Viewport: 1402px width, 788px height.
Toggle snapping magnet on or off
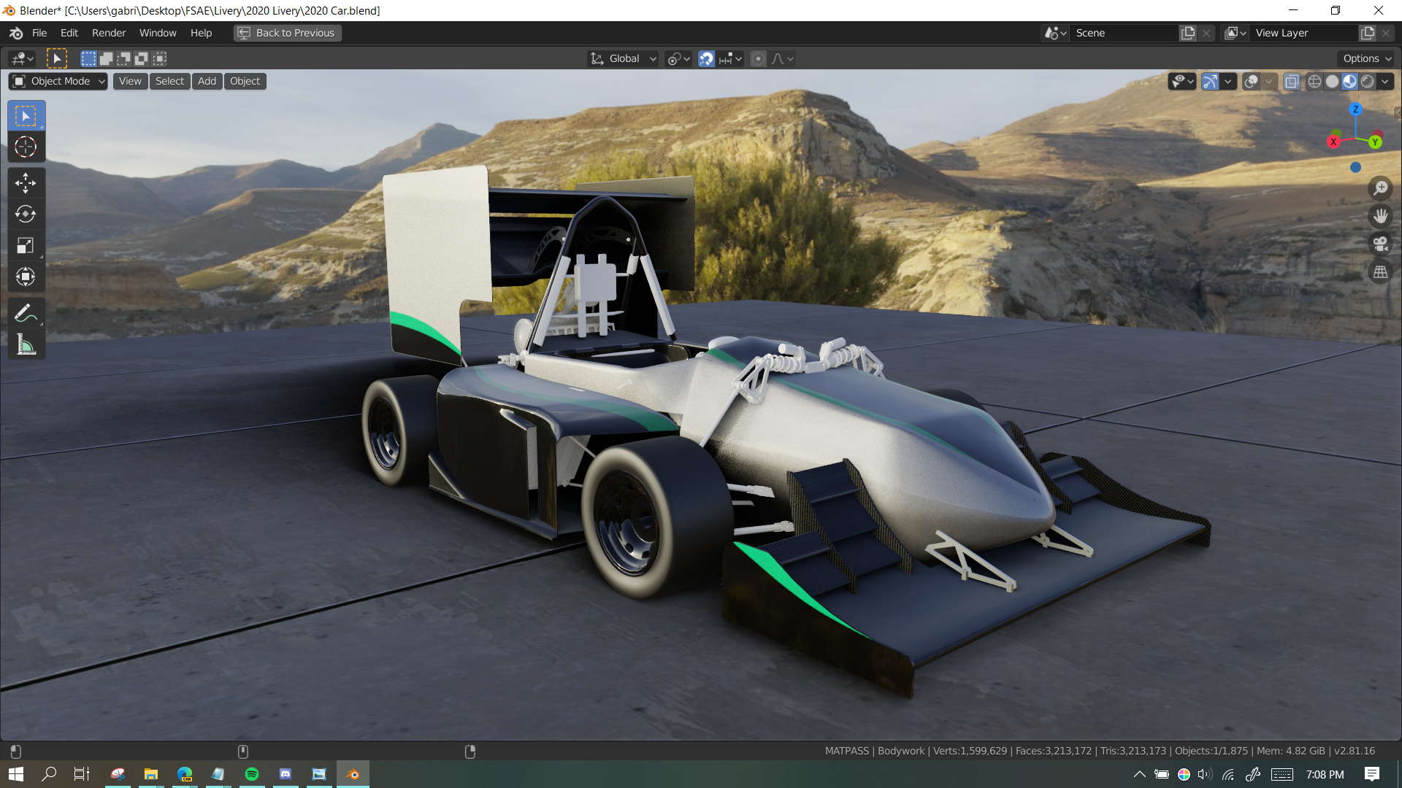pyautogui.click(x=706, y=59)
